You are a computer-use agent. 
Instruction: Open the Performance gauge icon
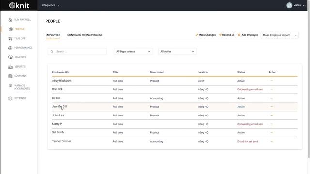10,48
